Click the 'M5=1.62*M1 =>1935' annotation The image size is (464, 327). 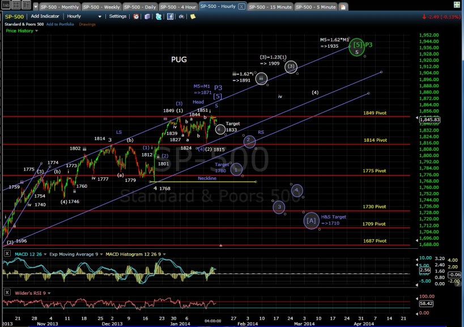coord(334,43)
